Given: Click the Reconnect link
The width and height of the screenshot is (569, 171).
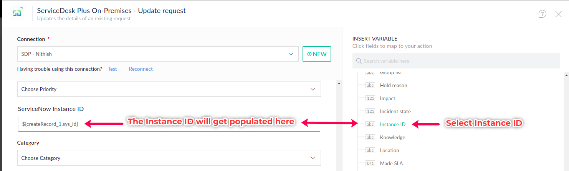Looking at the screenshot, I should click(141, 69).
